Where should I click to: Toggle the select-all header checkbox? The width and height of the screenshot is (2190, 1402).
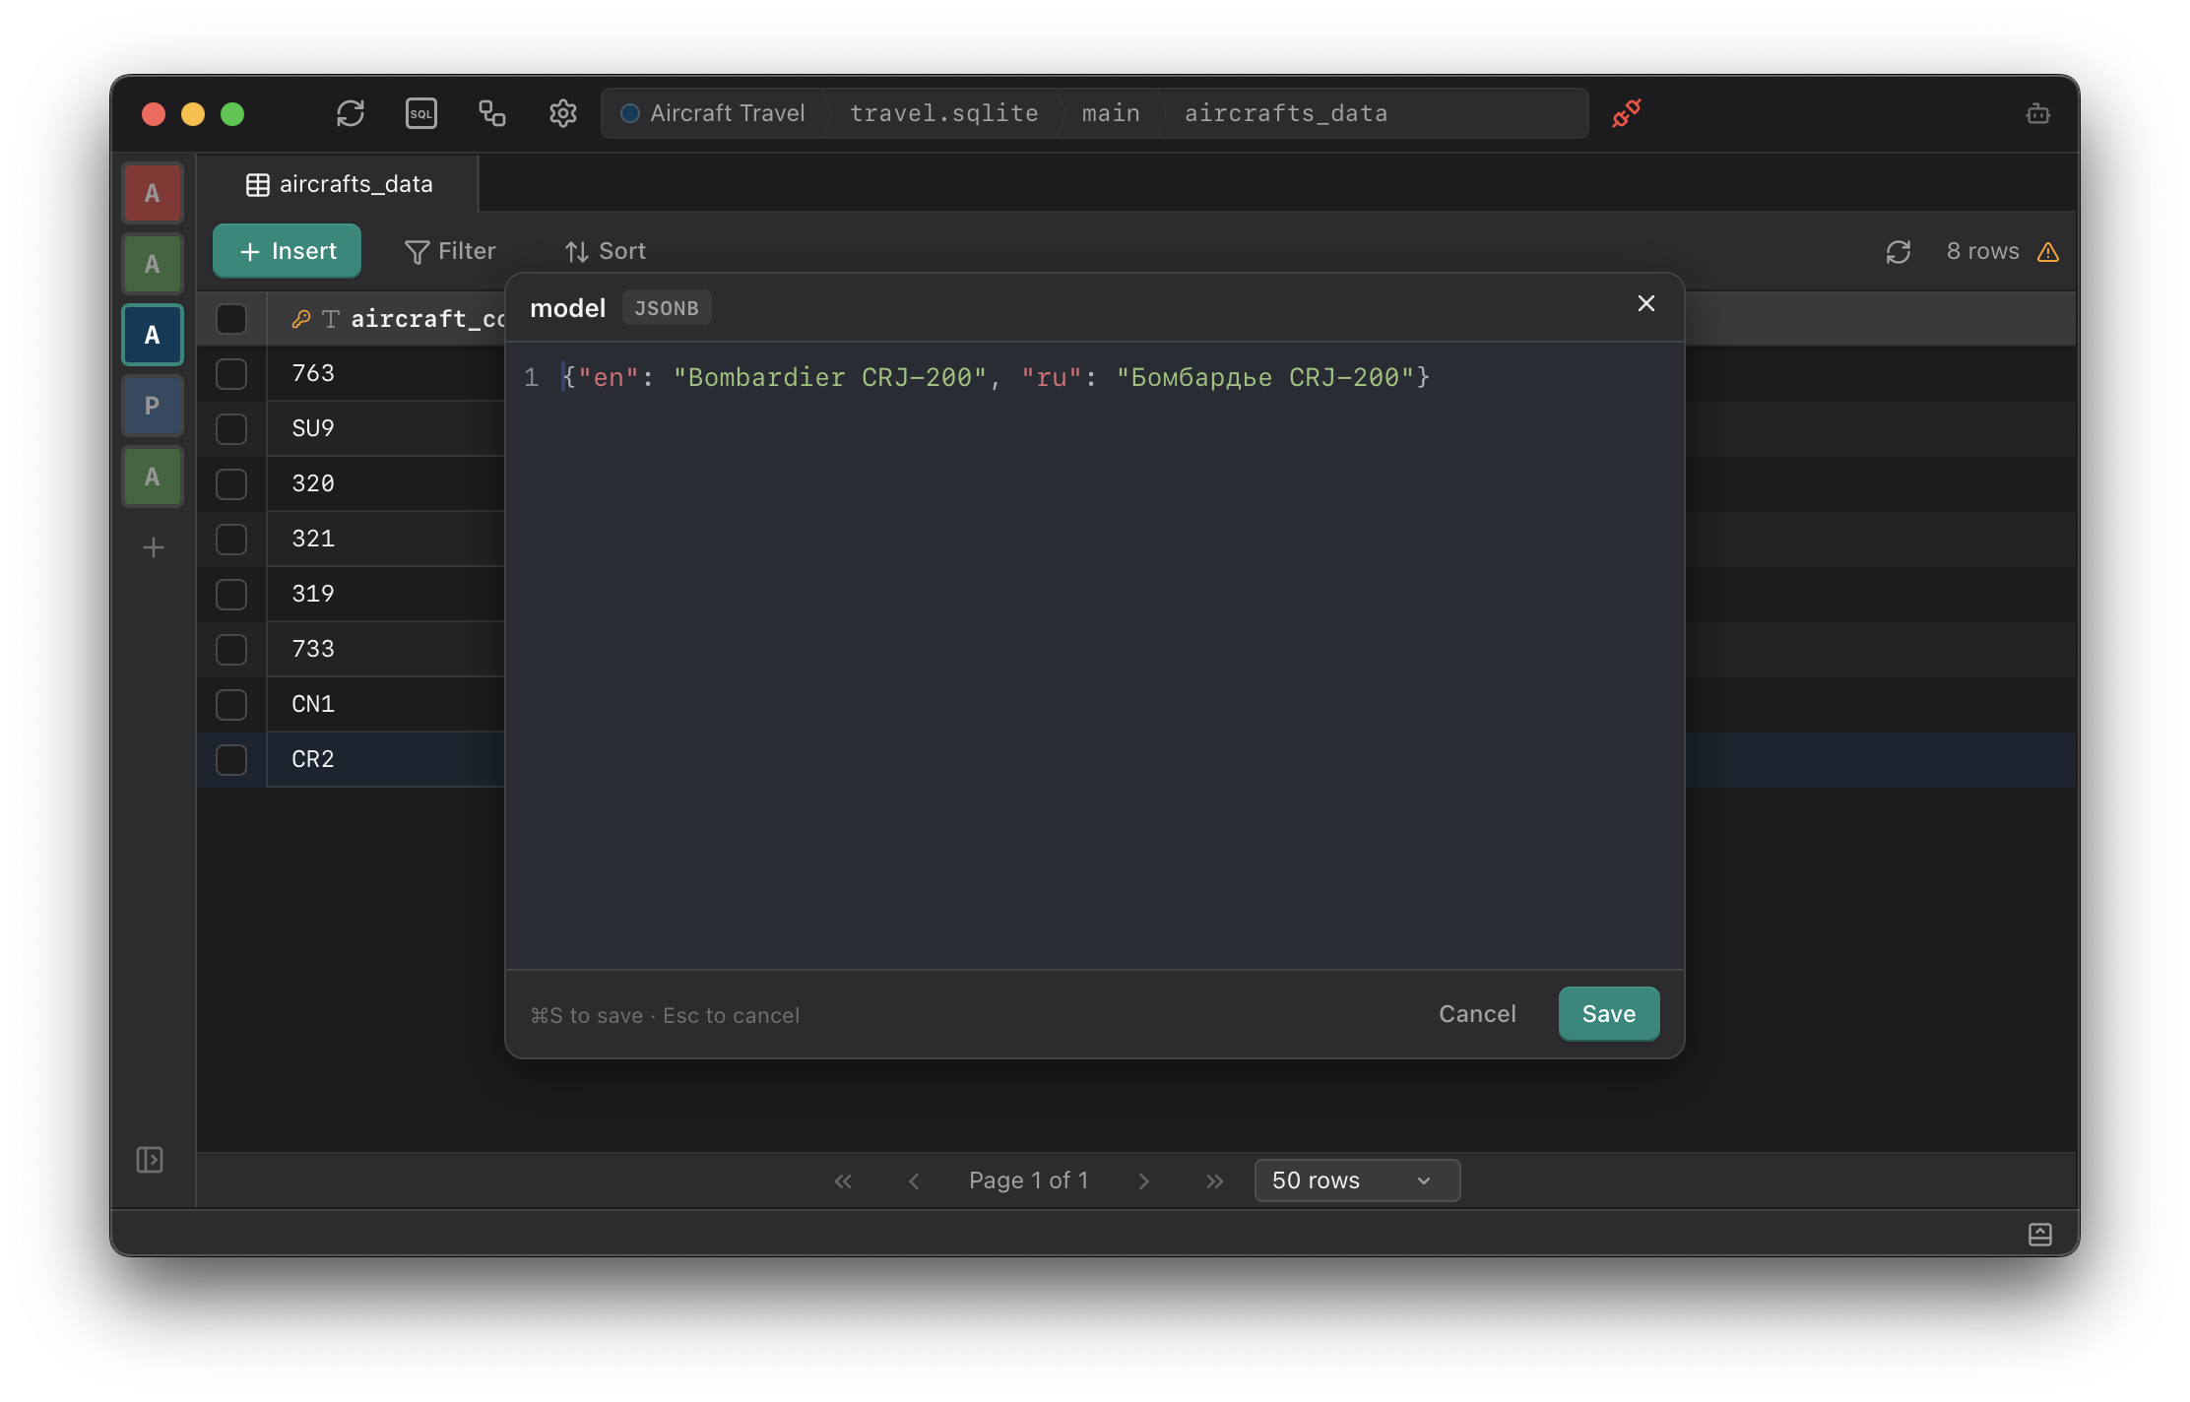click(231, 319)
